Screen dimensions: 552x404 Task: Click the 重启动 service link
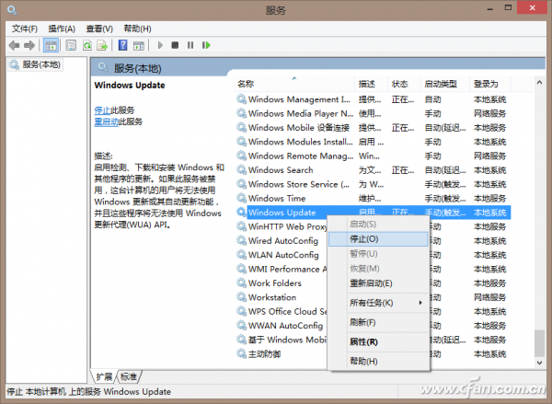click(x=107, y=121)
